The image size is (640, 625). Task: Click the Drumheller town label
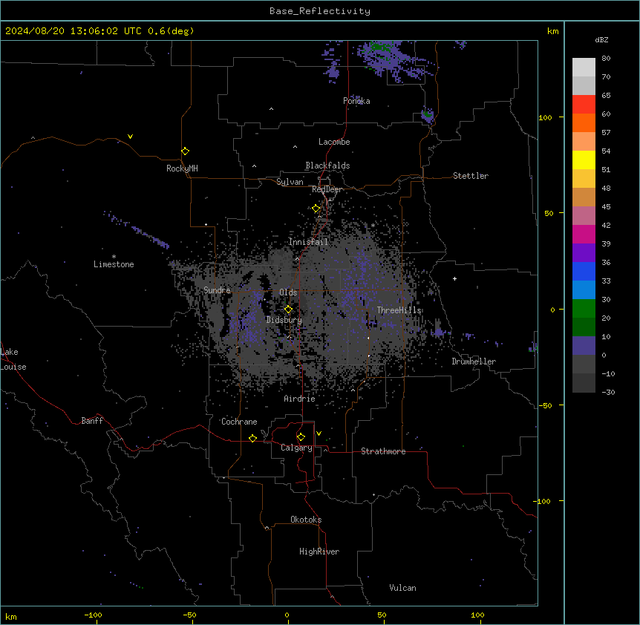tap(474, 361)
